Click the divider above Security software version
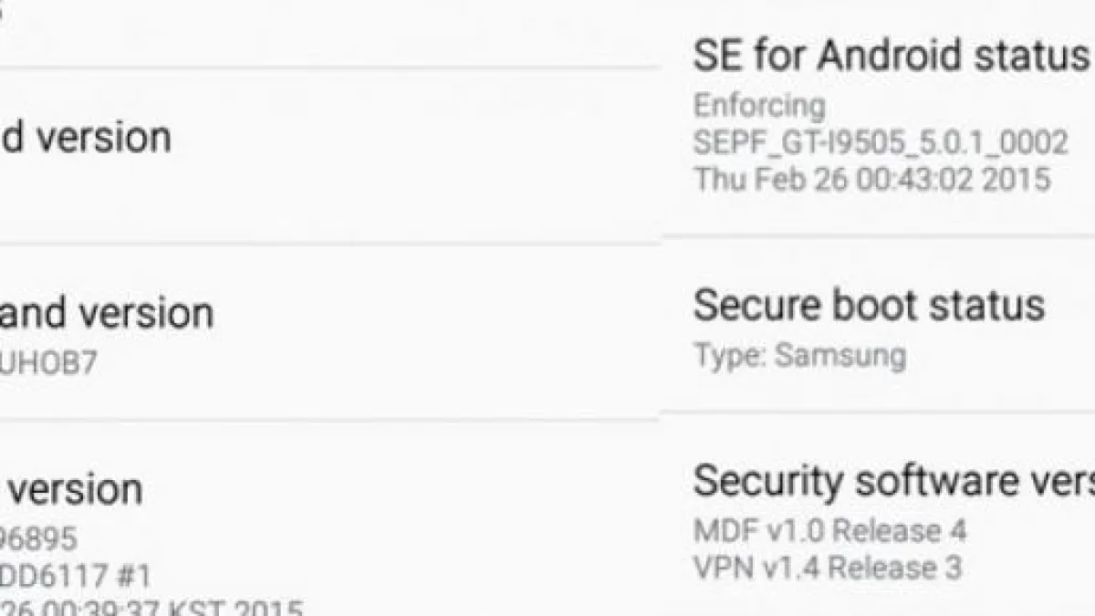 876,412
